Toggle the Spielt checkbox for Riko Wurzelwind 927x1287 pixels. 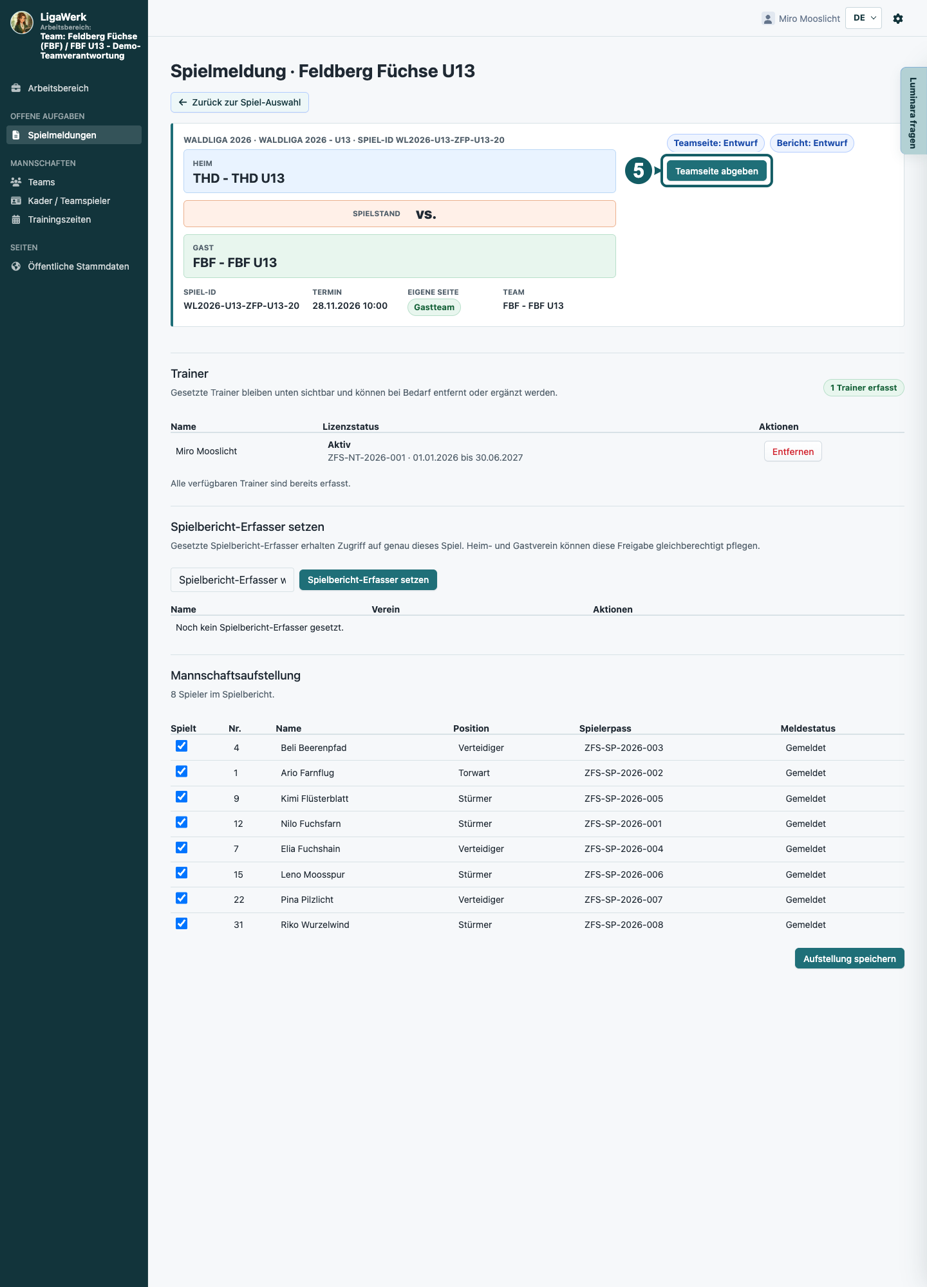[182, 923]
